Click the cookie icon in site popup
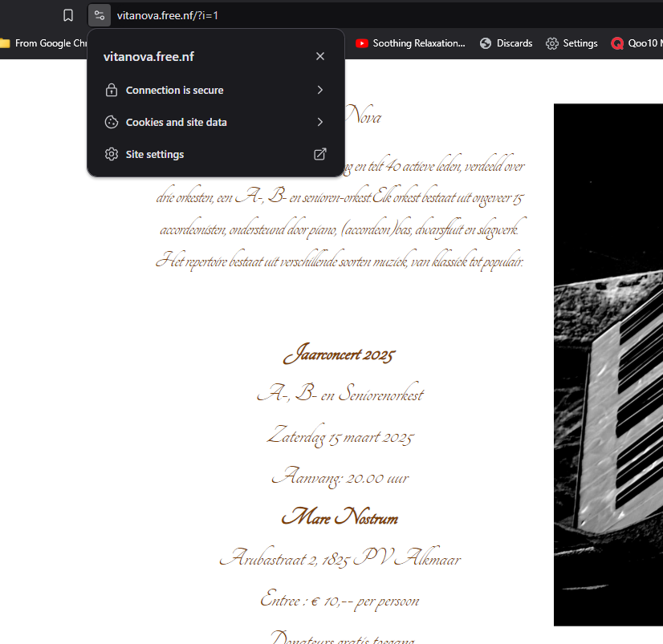 112,123
